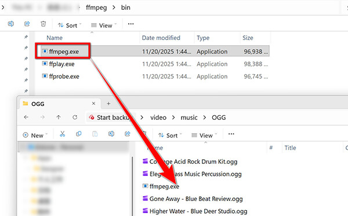
Task: Click Delete trash icon in bin window toolbar
Action: [x=43, y=24]
